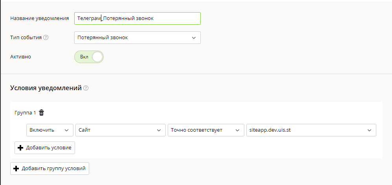392x185 pixels.
Task: Click the chevron arrow of Тип события field
Action: pos(194,38)
